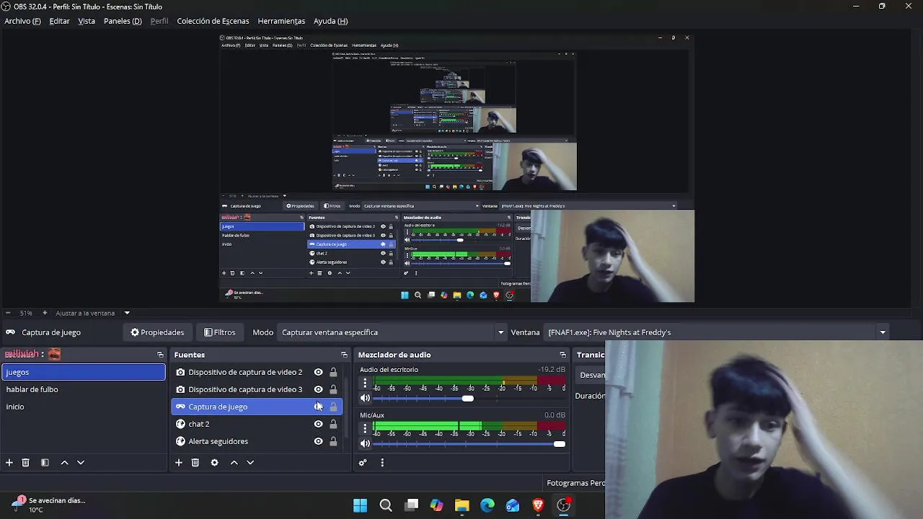Pop out the Fuentes panel
This screenshot has width=923, height=519.
[344, 355]
